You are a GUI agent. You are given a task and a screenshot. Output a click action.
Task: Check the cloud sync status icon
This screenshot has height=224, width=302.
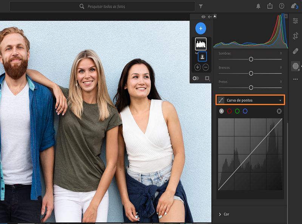click(x=294, y=6)
